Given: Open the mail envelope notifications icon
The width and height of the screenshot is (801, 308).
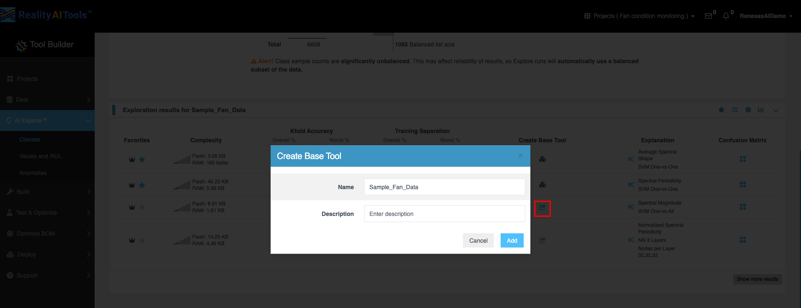Looking at the screenshot, I should point(708,16).
